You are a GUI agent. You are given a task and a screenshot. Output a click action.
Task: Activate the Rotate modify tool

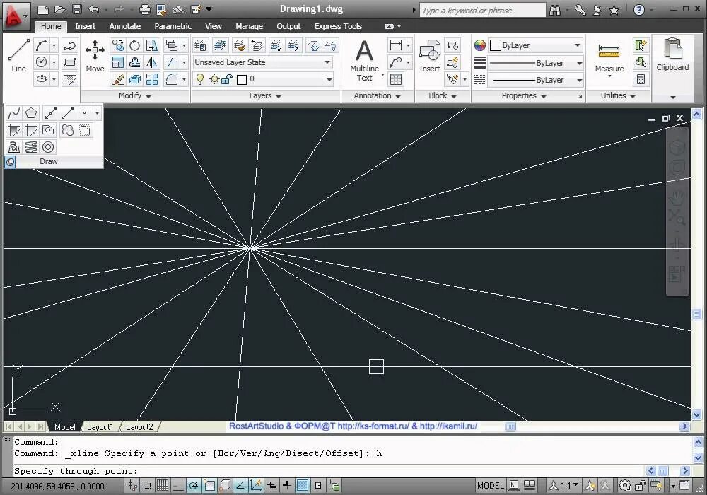(135, 45)
